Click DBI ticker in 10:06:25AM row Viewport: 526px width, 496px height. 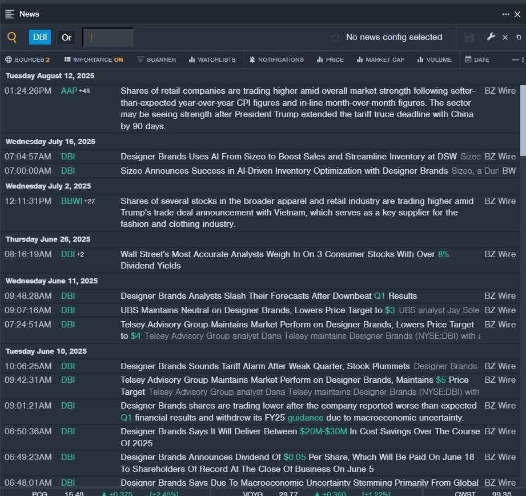(68, 366)
